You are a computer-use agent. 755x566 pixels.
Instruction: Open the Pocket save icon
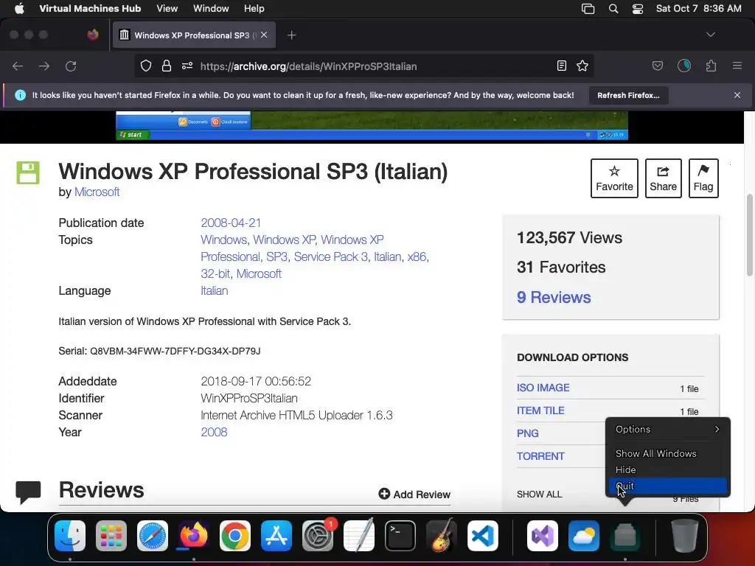point(657,66)
